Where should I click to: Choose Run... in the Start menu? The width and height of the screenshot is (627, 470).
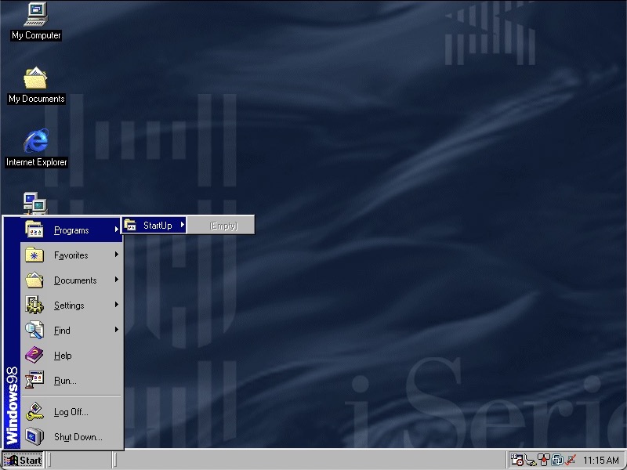tap(64, 381)
